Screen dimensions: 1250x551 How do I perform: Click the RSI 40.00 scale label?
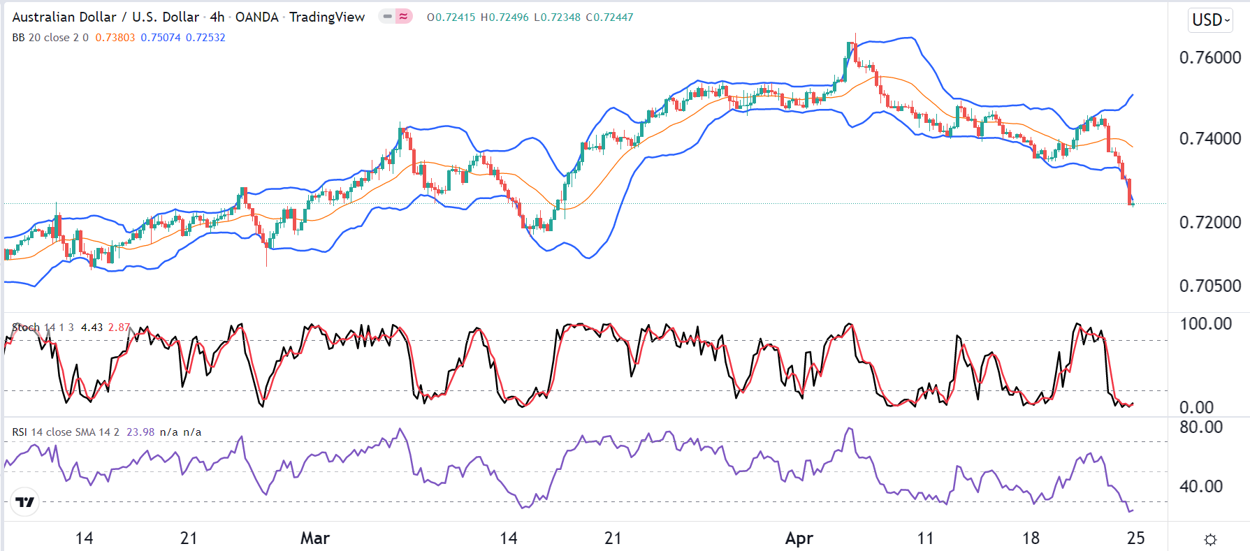point(1200,487)
